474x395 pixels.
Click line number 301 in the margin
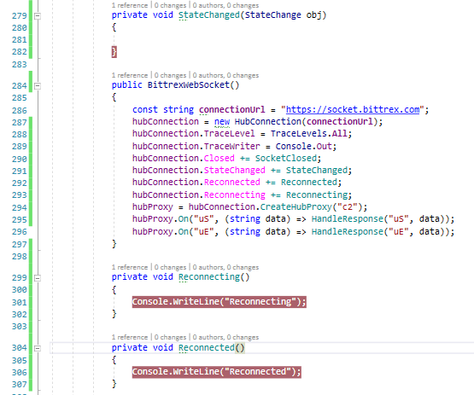coord(20,302)
